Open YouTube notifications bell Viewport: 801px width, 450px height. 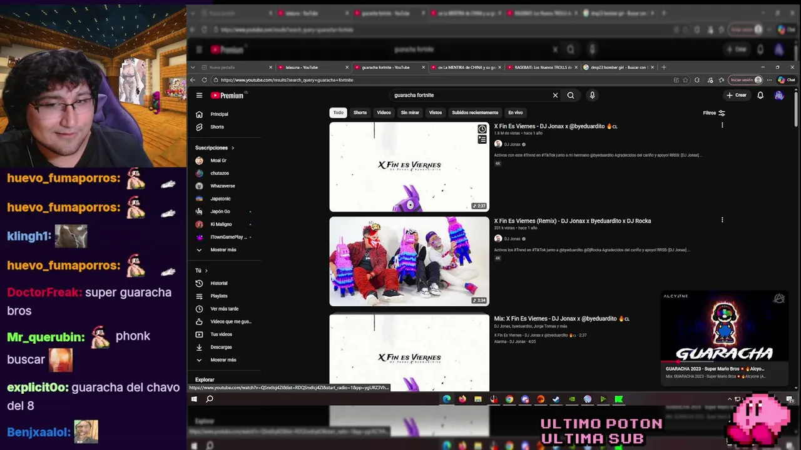tap(760, 96)
